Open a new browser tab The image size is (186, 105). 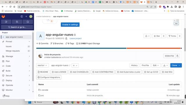pyautogui.click(x=156, y=2)
